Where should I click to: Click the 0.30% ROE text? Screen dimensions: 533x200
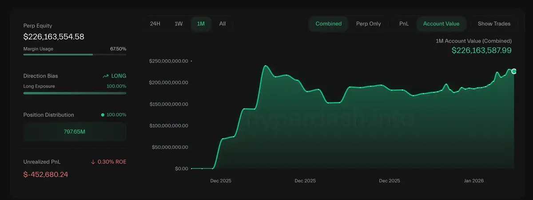point(112,162)
